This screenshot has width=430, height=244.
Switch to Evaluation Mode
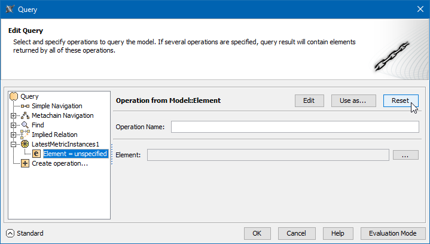[392, 233]
